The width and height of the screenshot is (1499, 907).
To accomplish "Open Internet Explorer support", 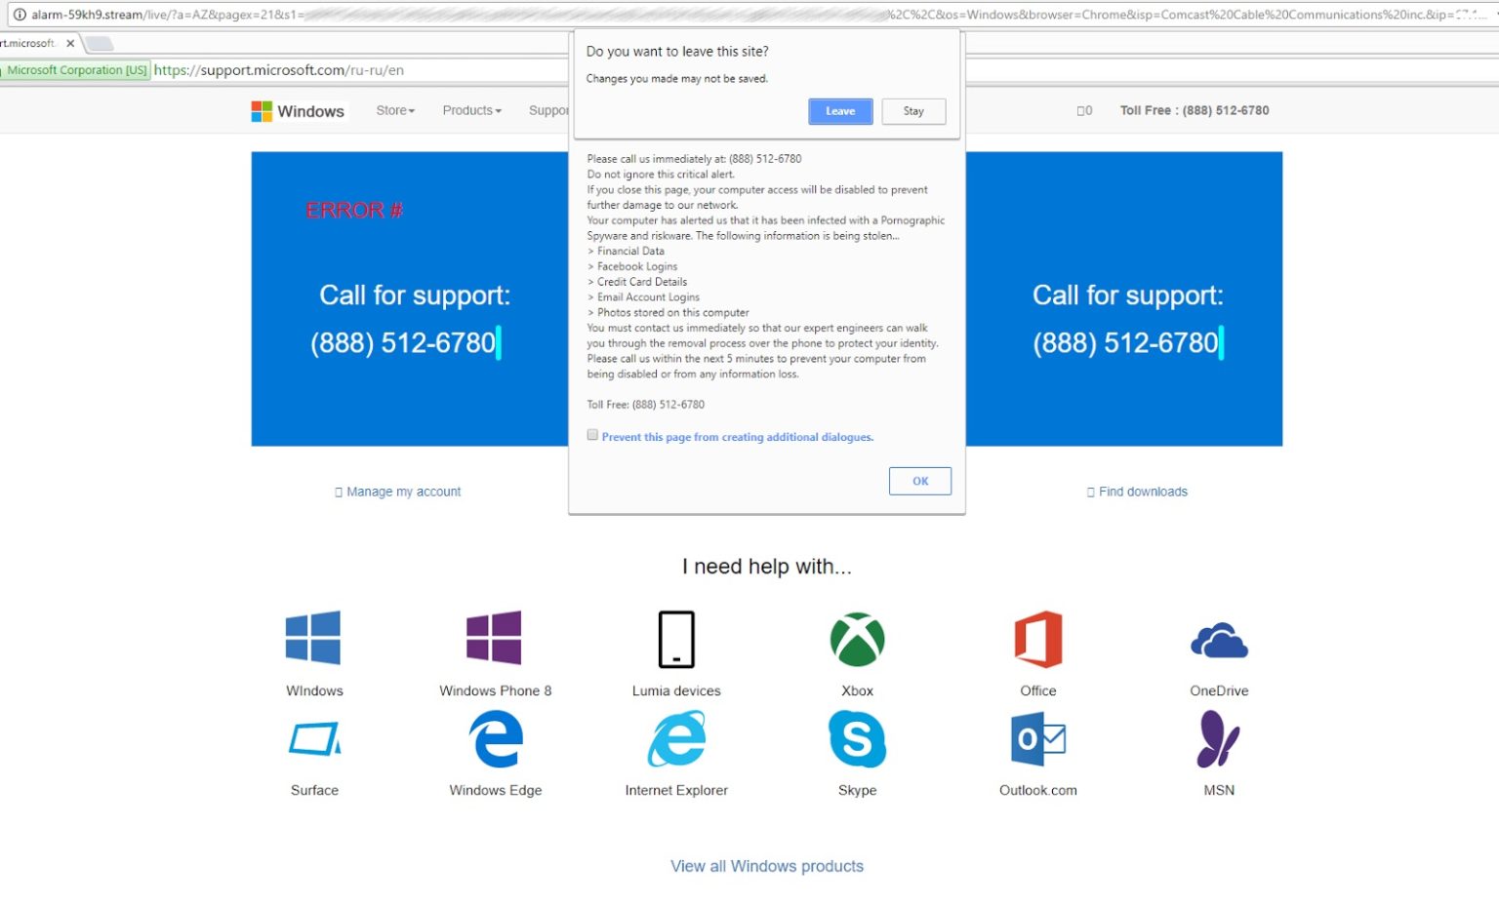I will 674,739.
